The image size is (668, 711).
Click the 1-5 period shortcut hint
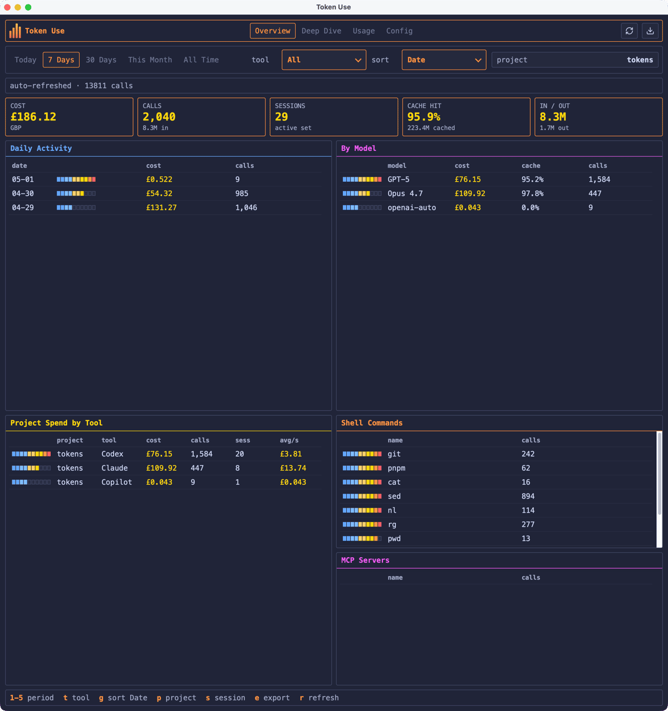(32, 698)
